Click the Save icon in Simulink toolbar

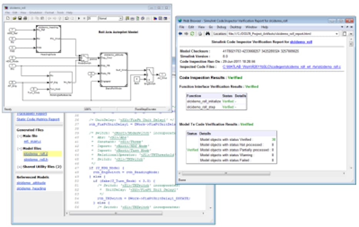coord(19,18)
